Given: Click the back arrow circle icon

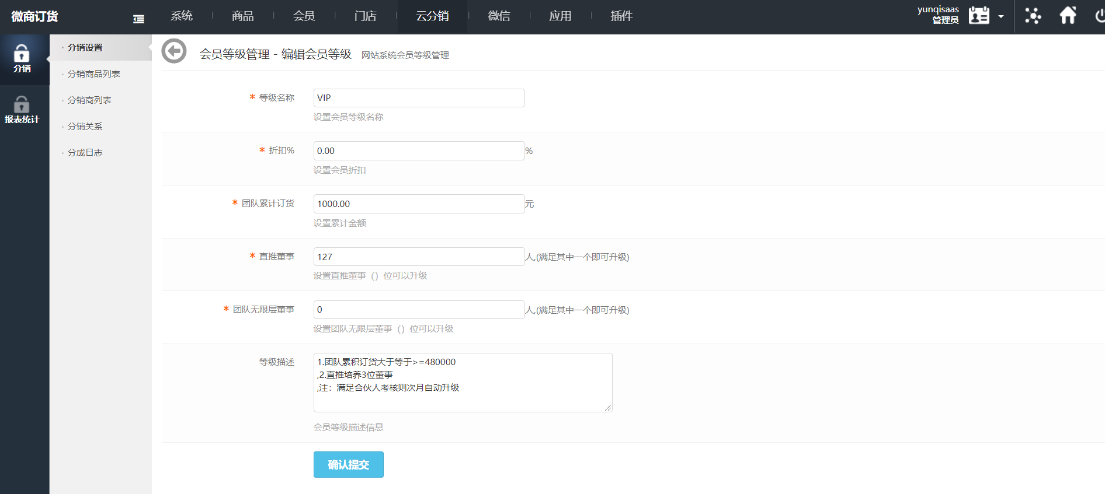Looking at the screenshot, I should tap(174, 51).
